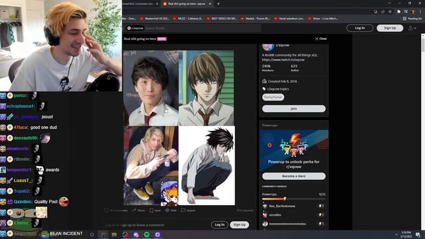Viewport: 425px width, 239px height.
Task: Open a new browser tab
Action: (x=218, y=4)
